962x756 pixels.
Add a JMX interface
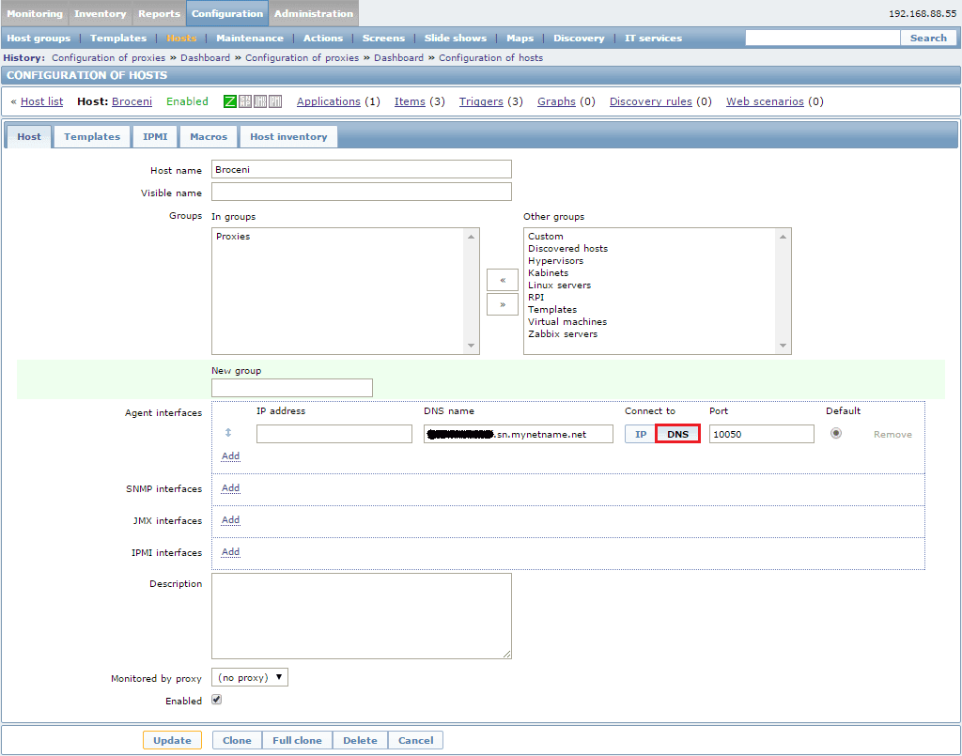[231, 520]
